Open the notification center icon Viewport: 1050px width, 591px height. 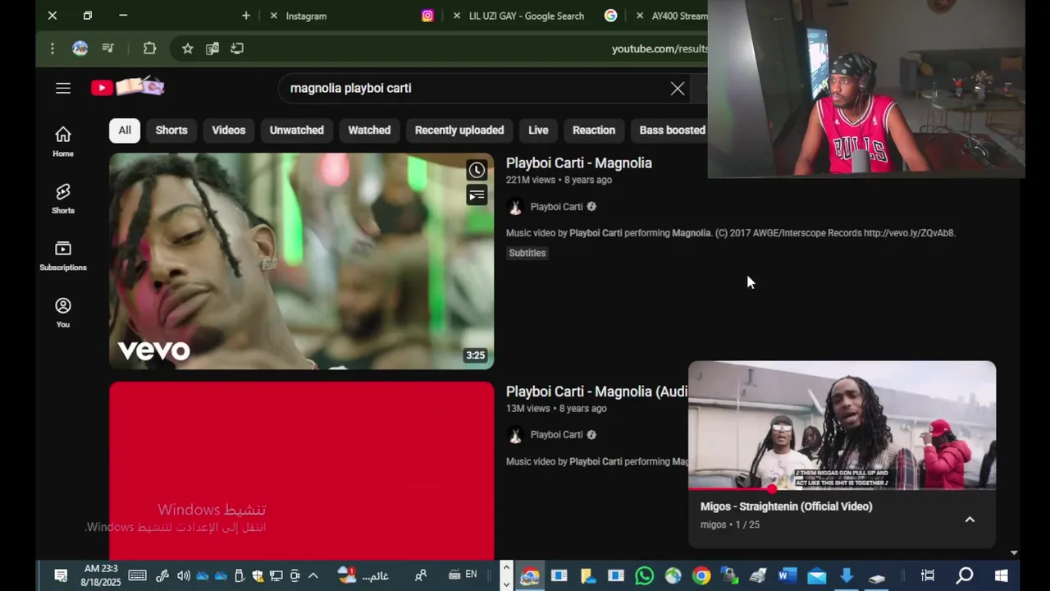click(61, 576)
